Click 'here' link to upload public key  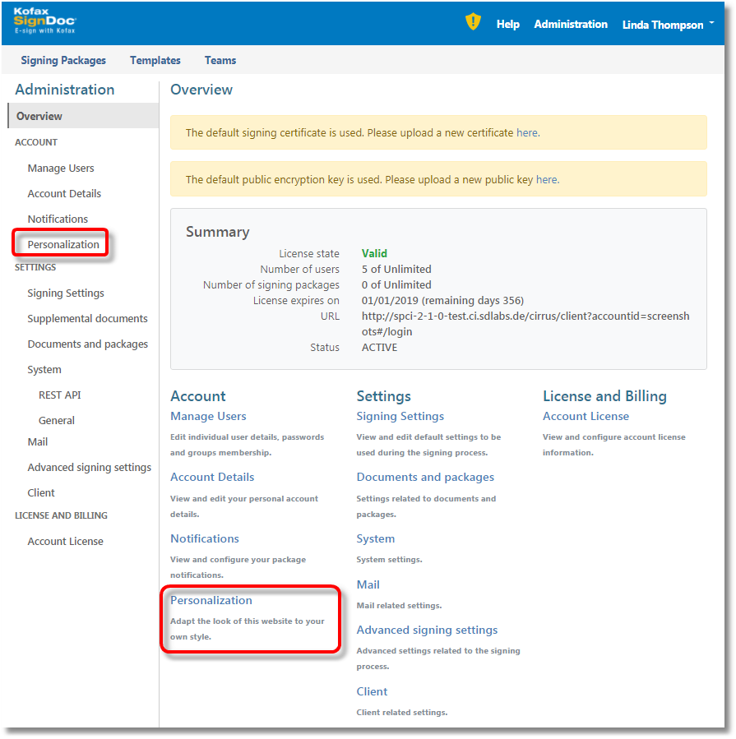tap(546, 179)
